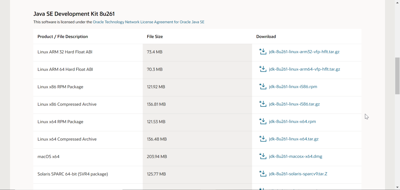Download jdk-8u261-linux-x64.tar.gz file link

coord(294,139)
